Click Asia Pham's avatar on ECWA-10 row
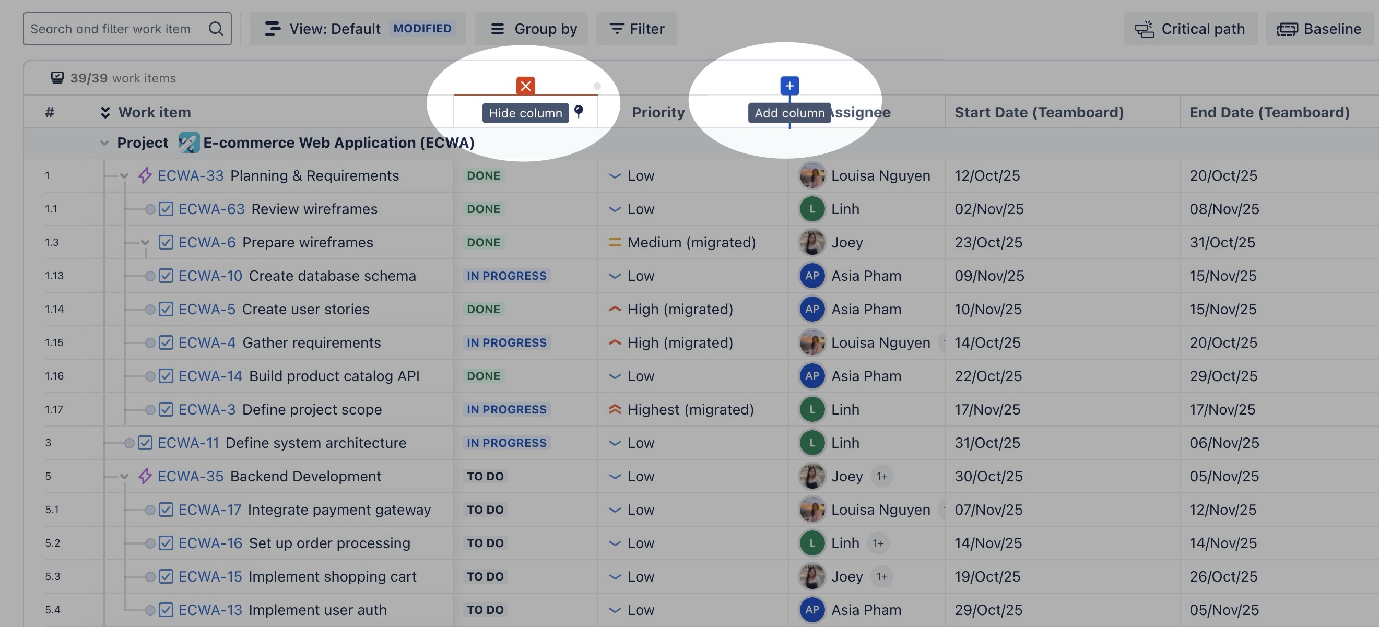Viewport: 1379px width, 627px height. [x=811, y=276]
